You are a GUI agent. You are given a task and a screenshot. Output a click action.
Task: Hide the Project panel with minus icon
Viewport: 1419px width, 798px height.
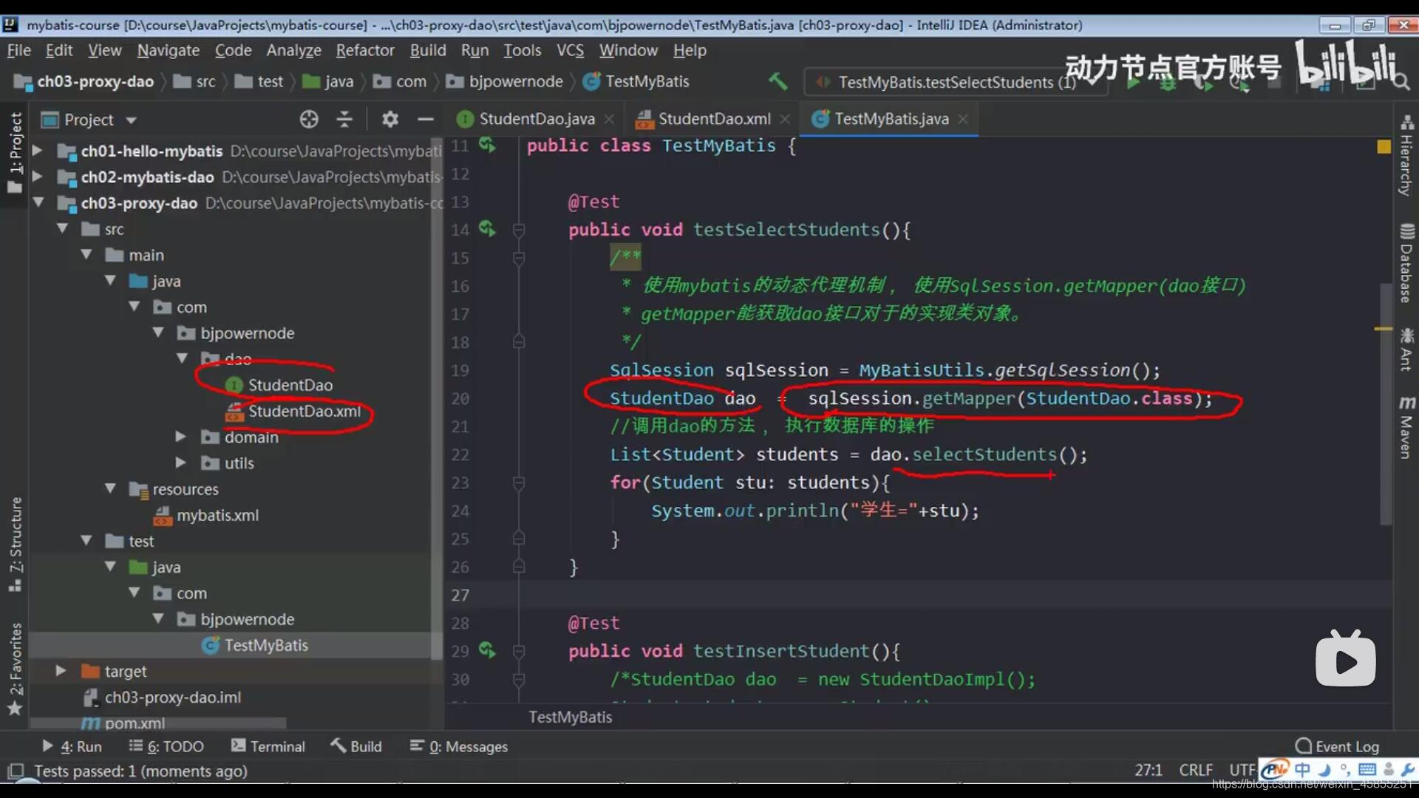point(425,119)
